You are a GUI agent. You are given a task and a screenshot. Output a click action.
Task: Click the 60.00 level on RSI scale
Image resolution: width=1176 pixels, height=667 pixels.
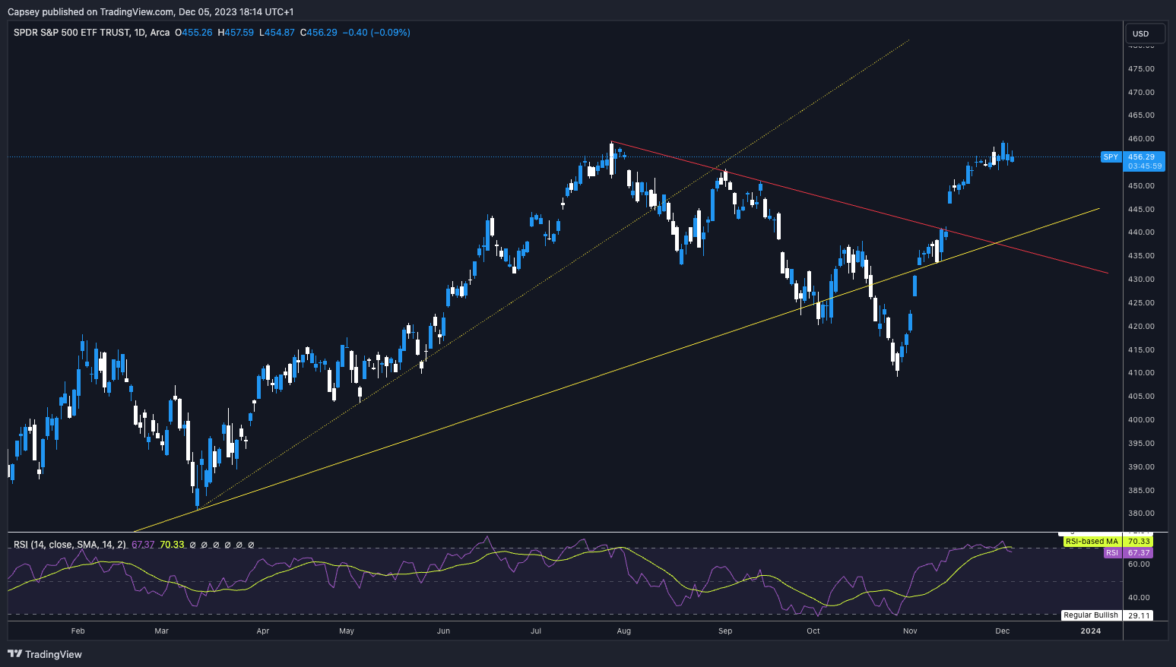[x=1139, y=564]
